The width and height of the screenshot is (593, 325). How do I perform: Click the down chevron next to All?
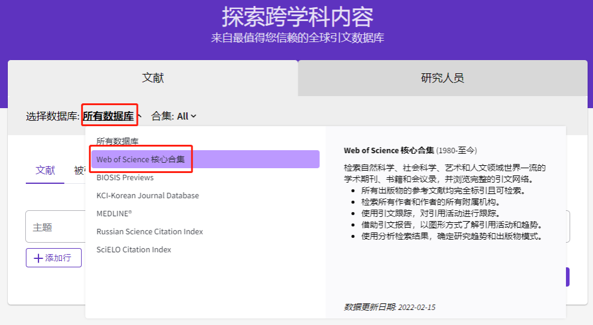click(x=194, y=117)
